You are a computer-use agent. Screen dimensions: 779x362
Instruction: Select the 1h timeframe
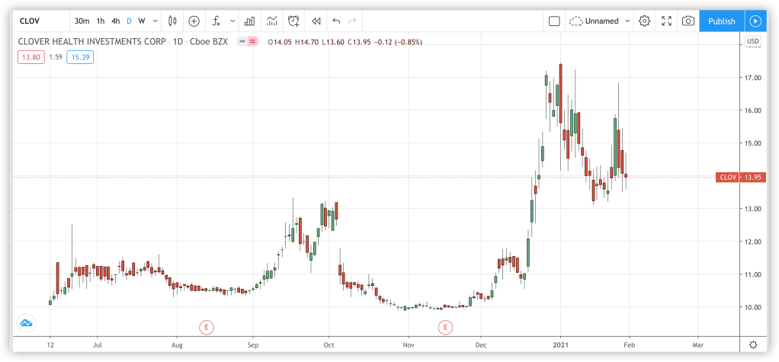click(x=100, y=21)
